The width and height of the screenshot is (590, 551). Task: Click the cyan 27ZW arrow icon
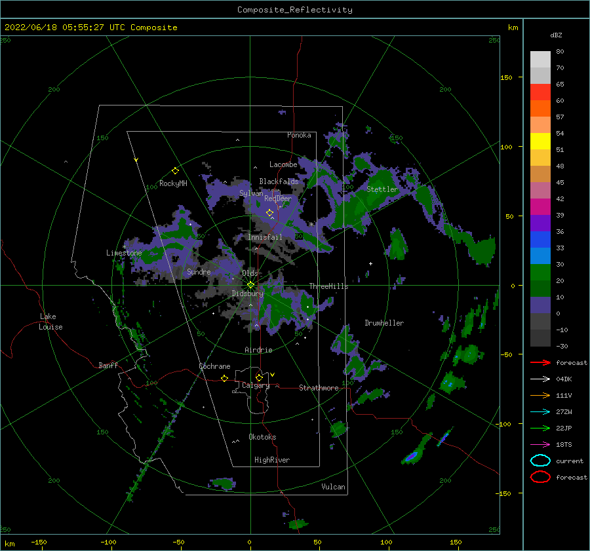click(x=540, y=412)
